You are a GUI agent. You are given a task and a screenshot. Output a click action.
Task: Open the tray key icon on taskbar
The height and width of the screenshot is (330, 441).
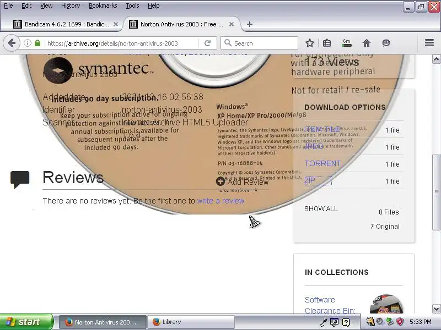click(x=323, y=322)
